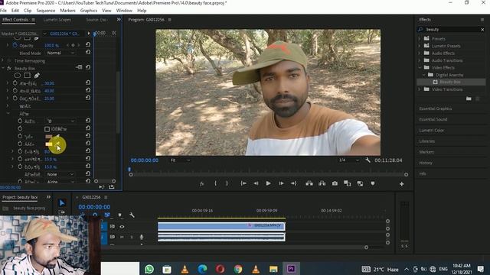Screen dimensions: 490x275
Task: Click the beauty search field in Effects
Action: [452, 29]
